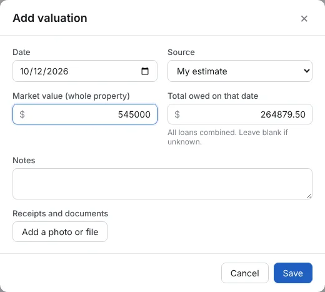Open the calendar picker in Date field
The height and width of the screenshot is (292, 325).
coord(145,71)
